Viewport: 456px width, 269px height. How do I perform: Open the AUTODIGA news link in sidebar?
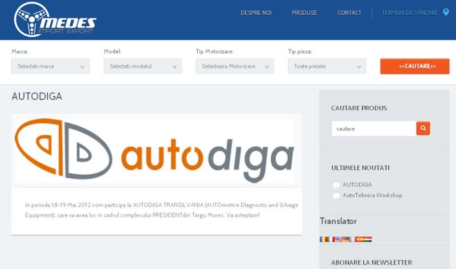[357, 185]
